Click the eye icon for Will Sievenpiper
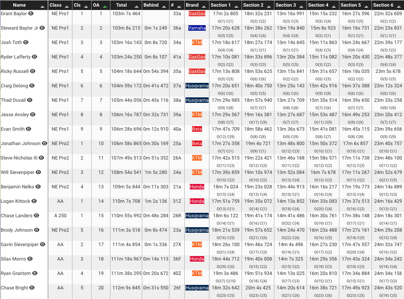Image resolution: width=404 pixels, height=299 pixels. point(38,172)
